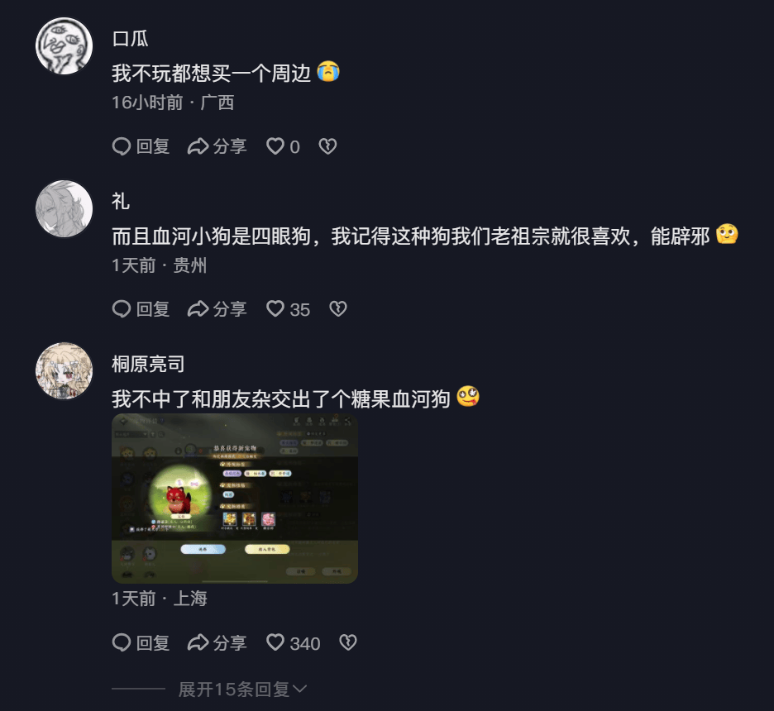Open 口瓜's profile avatar

pos(64,46)
